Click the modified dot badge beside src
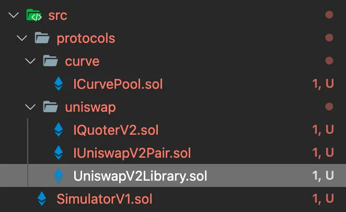Image resolution: width=346 pixels, height=212 pixels. [329, 15]
